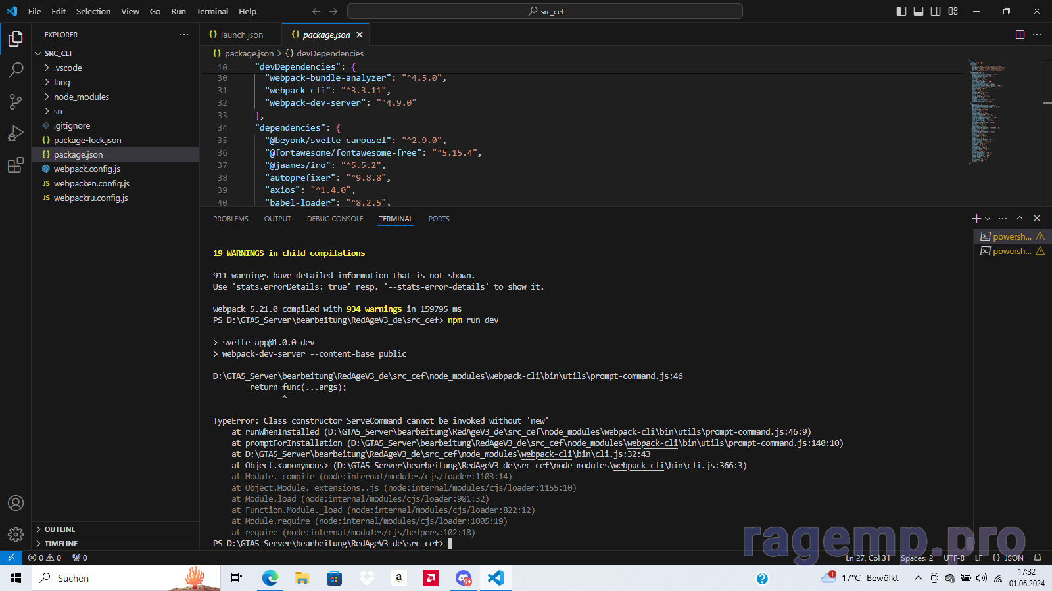The height and width of the screenshot is (591, 1052).
Task: Toggle the Primary Side Bar layout button
Action: (x=901, y=11)
